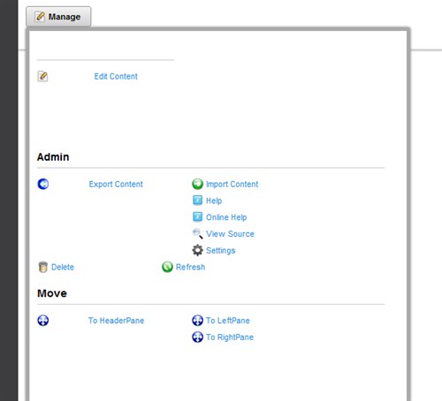
Task: Choose the Import Content menu entry
Action: pos(232,184)
